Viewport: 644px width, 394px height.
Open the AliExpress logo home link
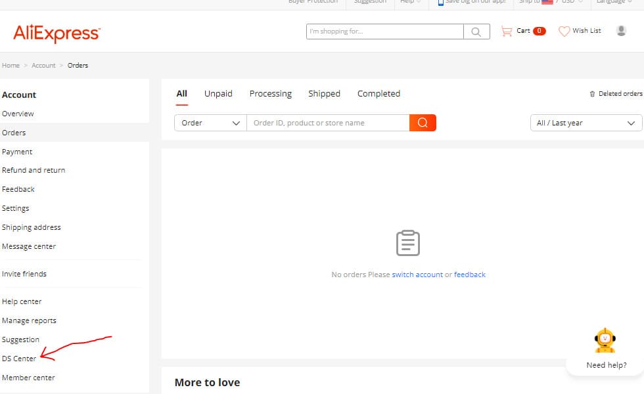tap(57, 33)
